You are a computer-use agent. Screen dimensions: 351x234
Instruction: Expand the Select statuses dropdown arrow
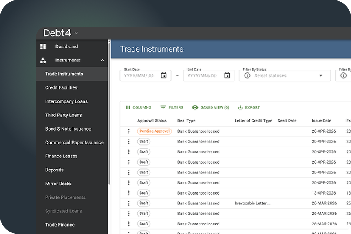point(321,76)
